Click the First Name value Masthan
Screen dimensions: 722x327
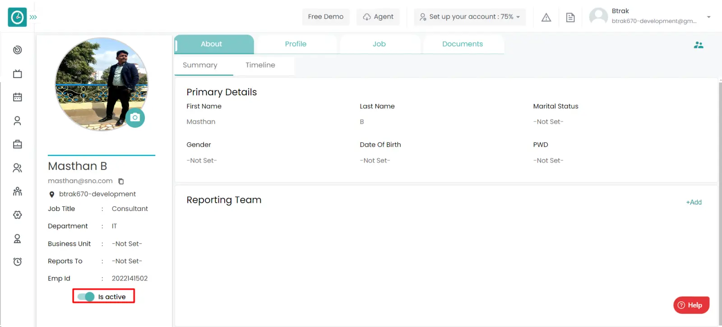201,121
